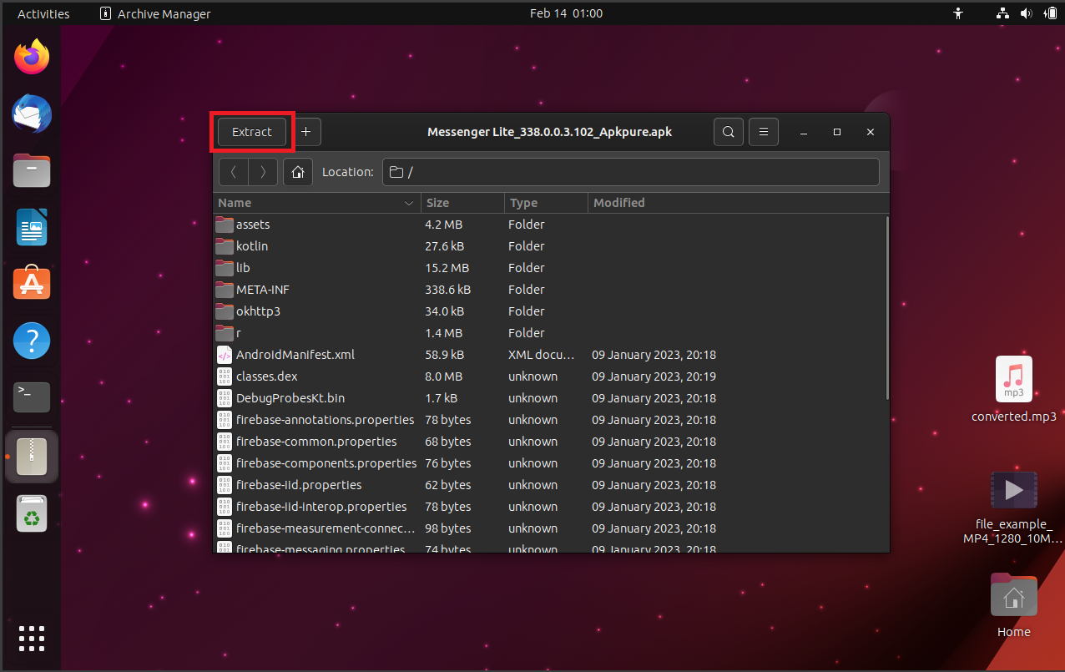Open Show Applications grid
Image resolution: width=1065 pixels, height=672 pixels.
tap(31, 639)
